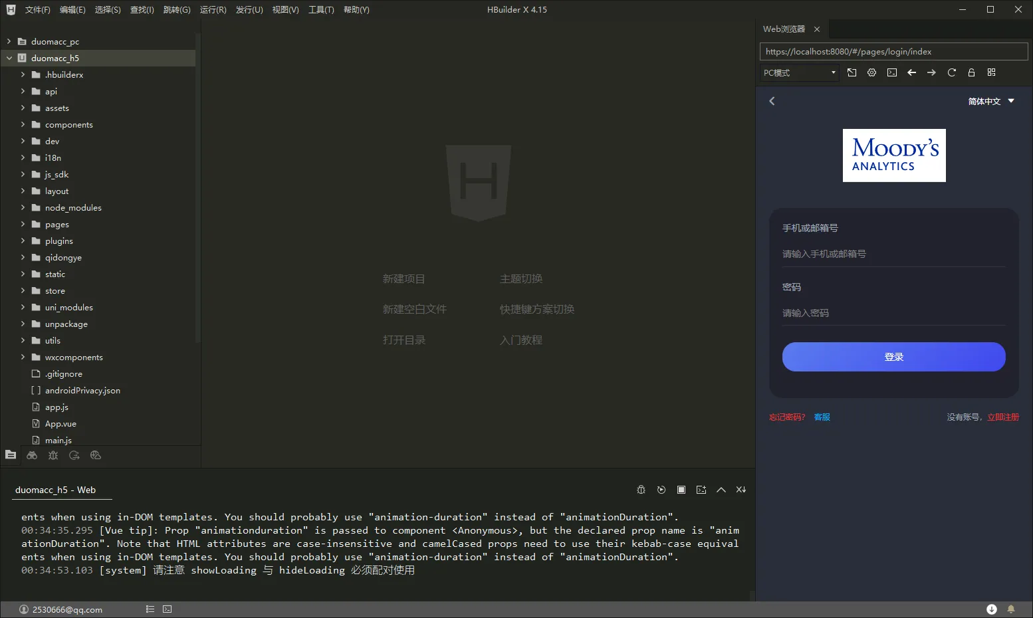This screenshot has width=1033, height=618.
Task: Click the console debug bug icon
Action: [x=641, y=490]
